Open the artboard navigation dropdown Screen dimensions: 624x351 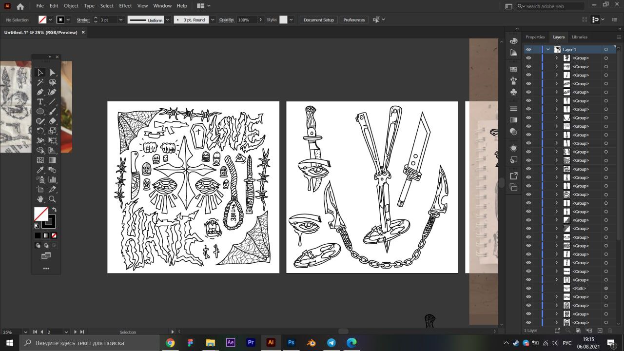tap(66, 332)
